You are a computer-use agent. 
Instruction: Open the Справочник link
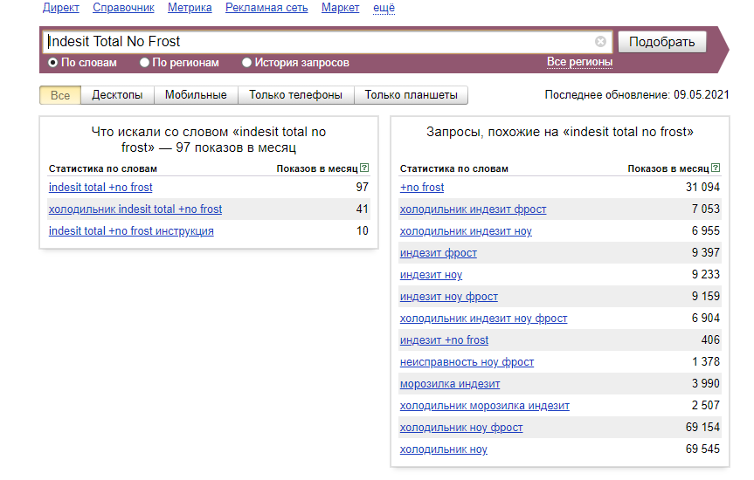point(123,8)
